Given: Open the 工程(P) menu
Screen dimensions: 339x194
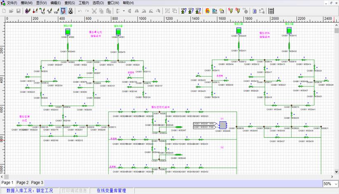Looking at the screenshot, I should tap(84, 3).
